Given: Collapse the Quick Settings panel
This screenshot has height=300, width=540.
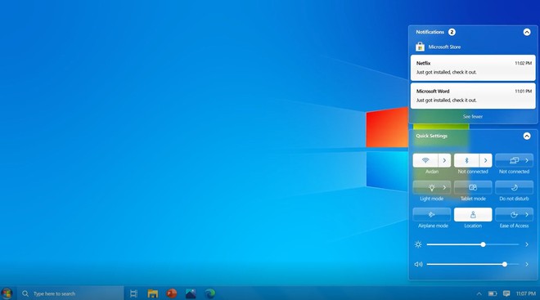Looking at the screenshot, I should 527,136.
